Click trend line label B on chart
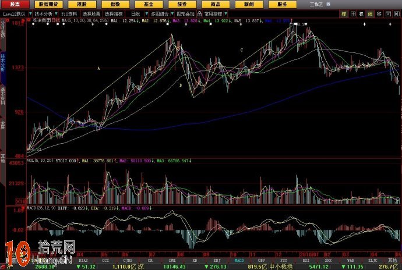The image size is (402, 270). pos(181,85)
